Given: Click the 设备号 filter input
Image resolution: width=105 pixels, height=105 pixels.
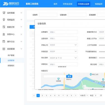Looking at the screenshot, I should pyautogui.click(x=48, y=15).
